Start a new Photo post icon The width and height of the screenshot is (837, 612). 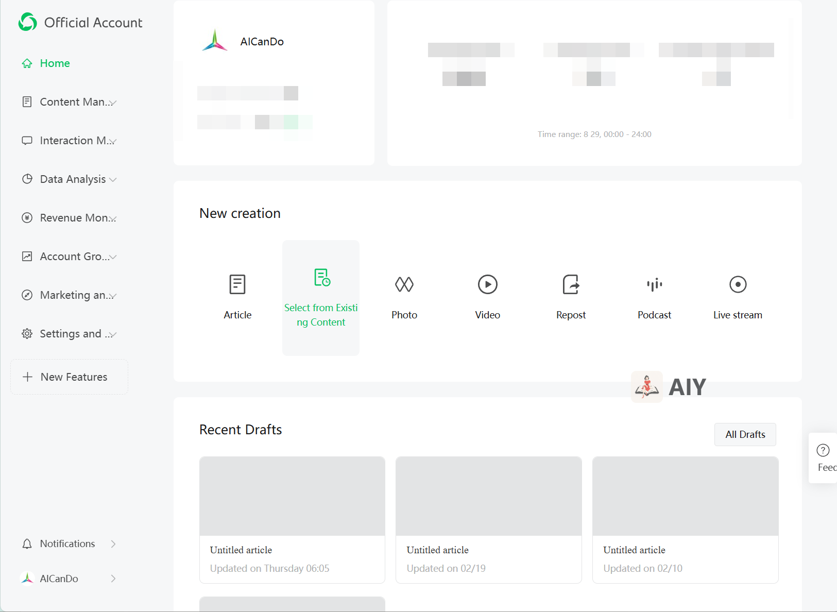(x=404, y=284)
